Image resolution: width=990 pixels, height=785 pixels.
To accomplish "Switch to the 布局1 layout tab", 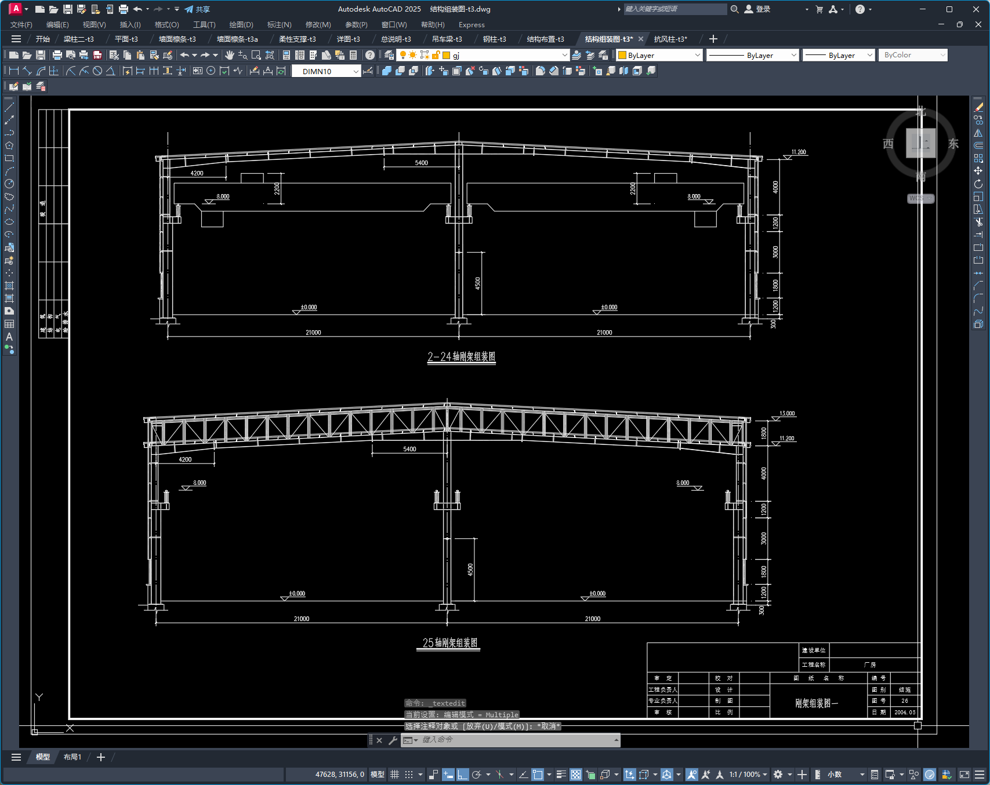I will click(72, 757).
